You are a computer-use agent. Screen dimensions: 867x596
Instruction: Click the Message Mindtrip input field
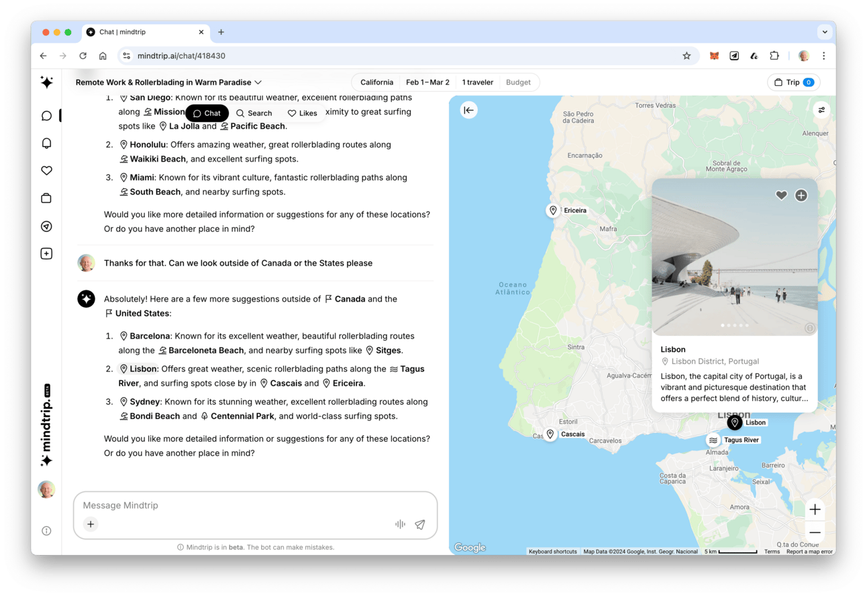tap(255, 505)
